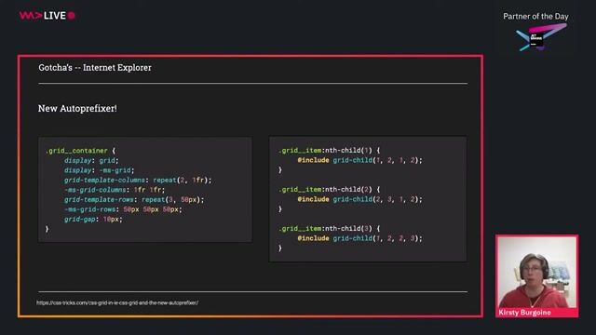
Task: Click the Partner of the Day label
Action: 535,17
